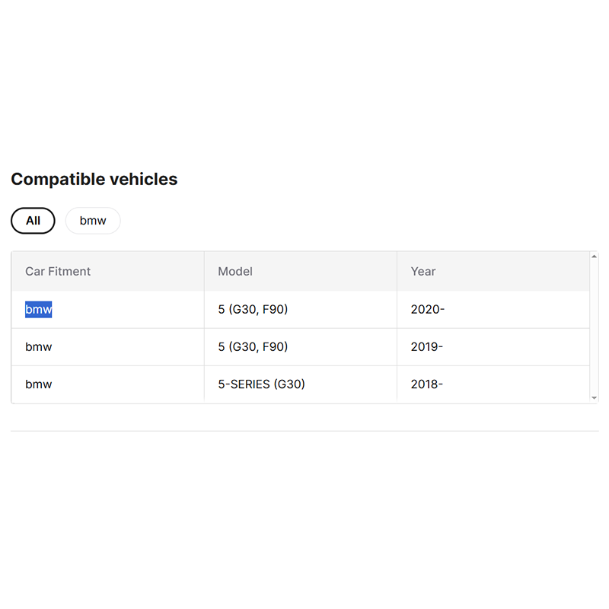The height and width of the screenshot is (609, 609).
Task: Click the "Compatible vehicles" heading
Action: [94, 180]
